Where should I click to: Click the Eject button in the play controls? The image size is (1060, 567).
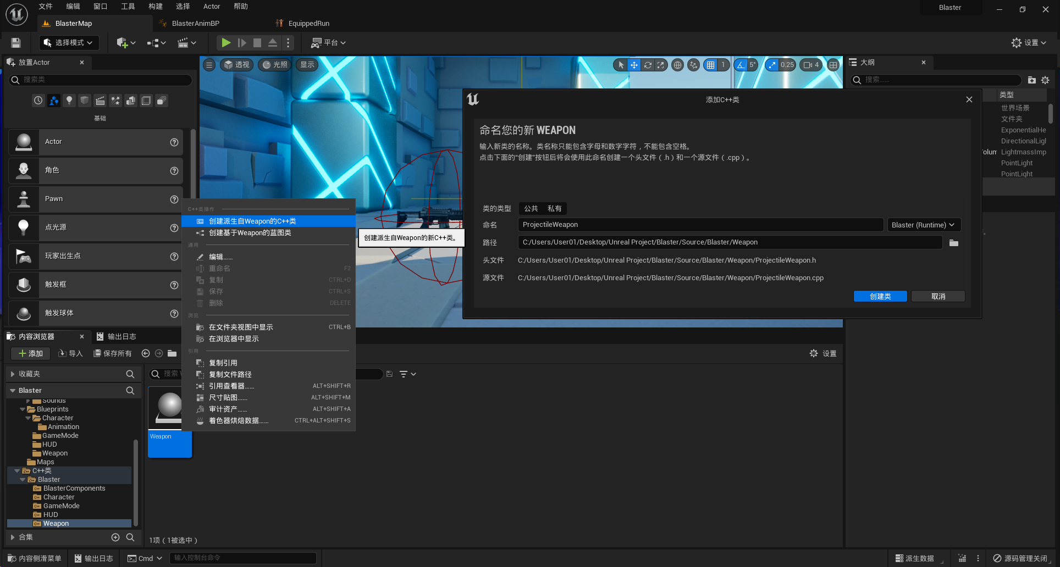point(273,42)
